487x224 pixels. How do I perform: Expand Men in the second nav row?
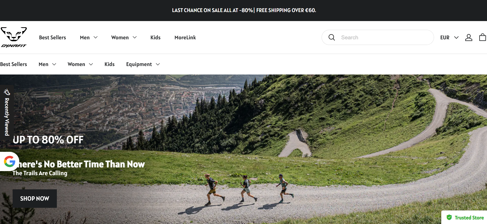coord(47,64)
